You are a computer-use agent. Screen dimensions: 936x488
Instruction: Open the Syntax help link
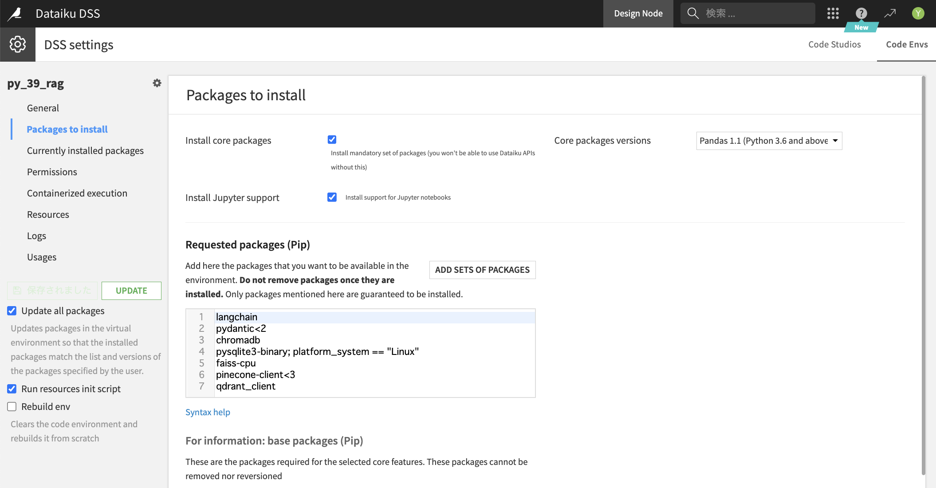tap(208, 412)
